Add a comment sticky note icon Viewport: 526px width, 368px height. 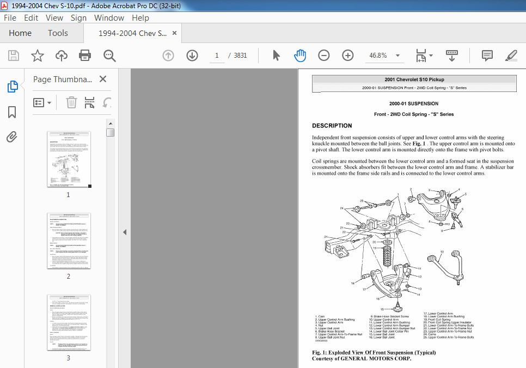(487, 56)
